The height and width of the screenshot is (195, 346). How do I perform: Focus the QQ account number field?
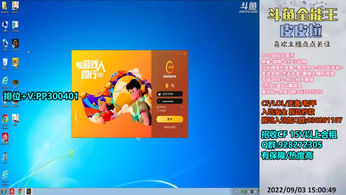tap(170, 94)
